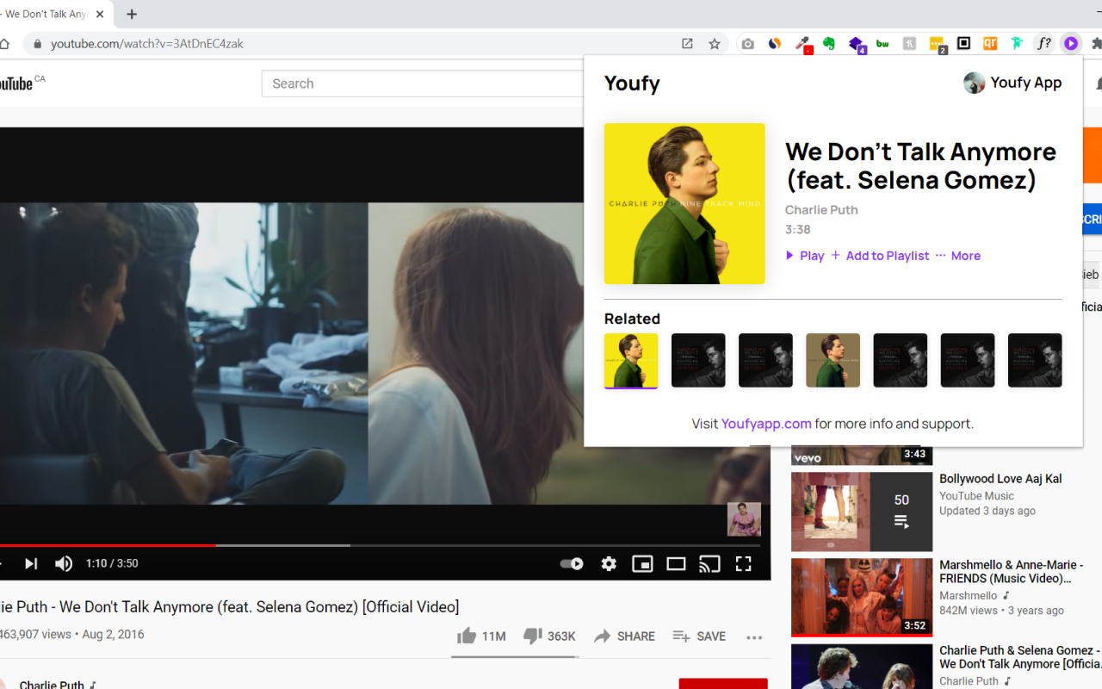The height and width of the screenshot is (689, 1102).
Task: Cast the video to a TV
Action: [709, 563]
